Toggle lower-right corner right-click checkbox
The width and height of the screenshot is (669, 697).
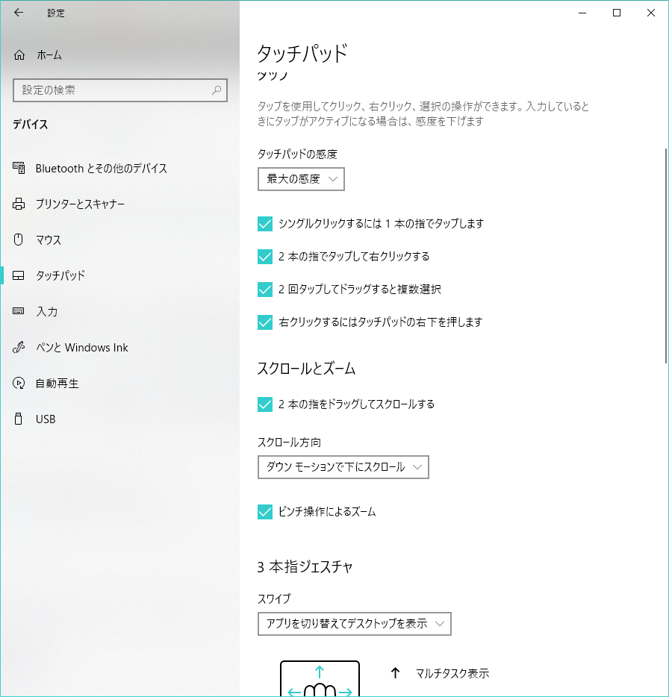(x=265, y=322)
